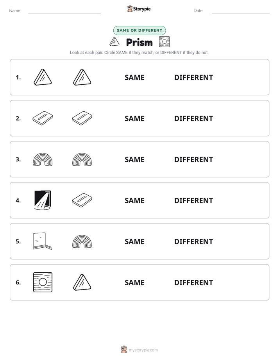Click the Storypie bear logo at top
This screenshot has height=361, width=279.
[x=130, y=9]
